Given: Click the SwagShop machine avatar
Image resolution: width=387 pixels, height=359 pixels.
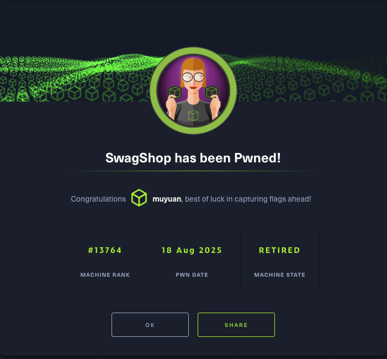Looking at the screenshot, I should point(193,91).
